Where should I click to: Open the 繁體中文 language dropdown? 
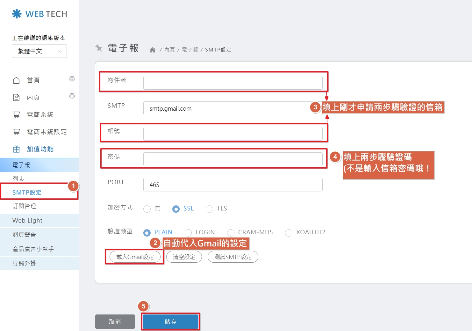[x=39, y=51]
